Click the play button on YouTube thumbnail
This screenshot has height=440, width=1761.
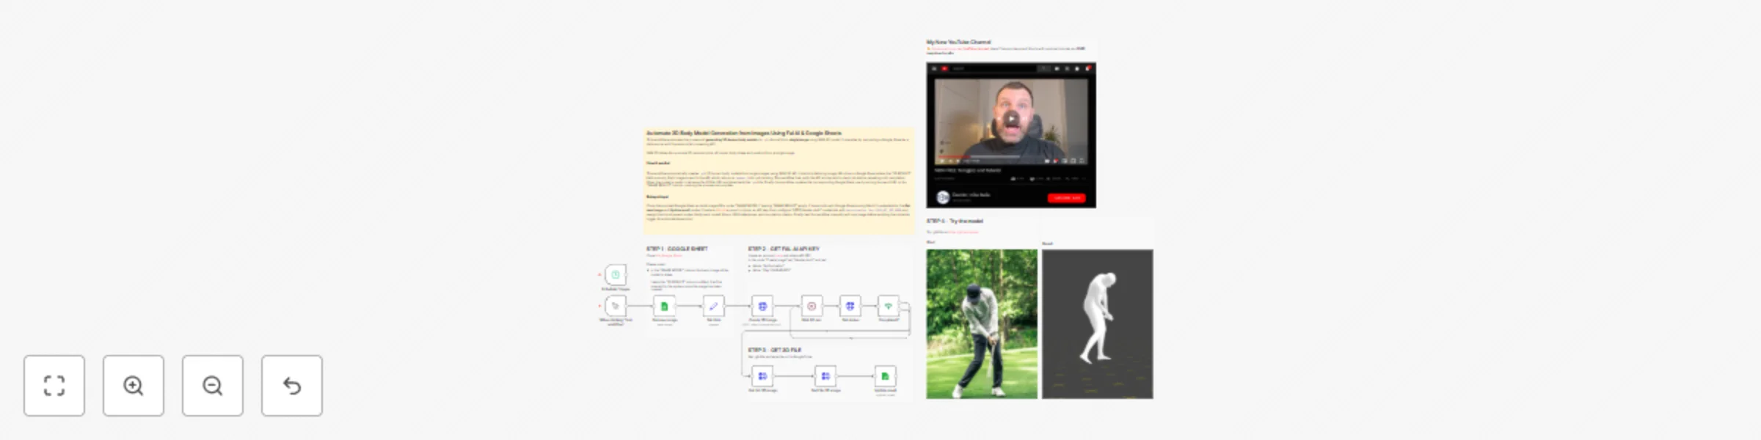click(1011, 120)
